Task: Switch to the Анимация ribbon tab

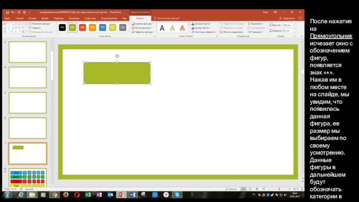Action: click(x=74, y=18)
